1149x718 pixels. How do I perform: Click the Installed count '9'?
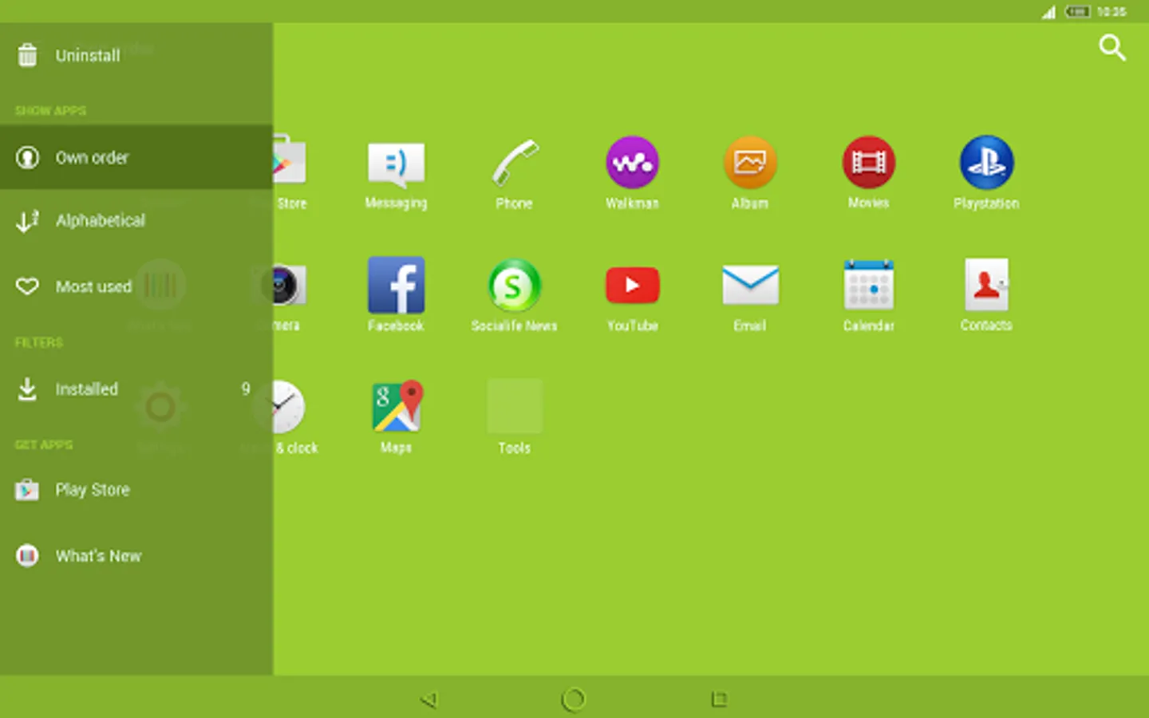[x=246, y=389]
